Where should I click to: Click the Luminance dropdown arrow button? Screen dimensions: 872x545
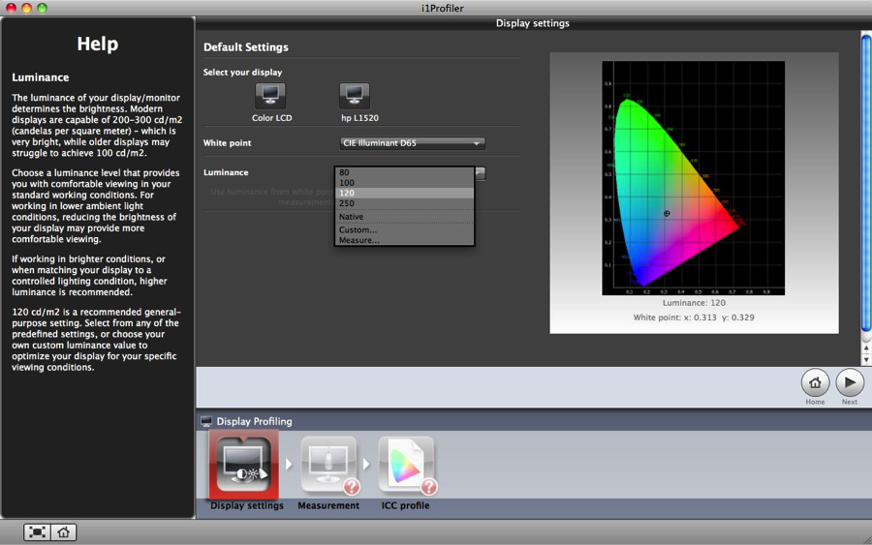pos(480,173)
